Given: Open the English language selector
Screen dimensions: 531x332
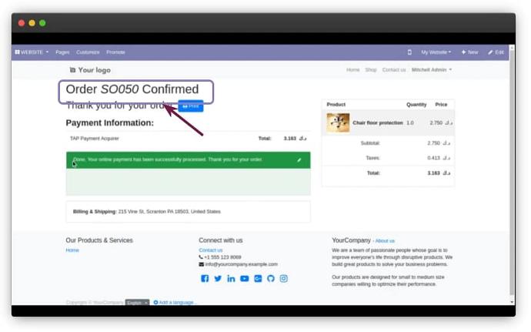Looking at the screenshot, I should click(137, 303).
